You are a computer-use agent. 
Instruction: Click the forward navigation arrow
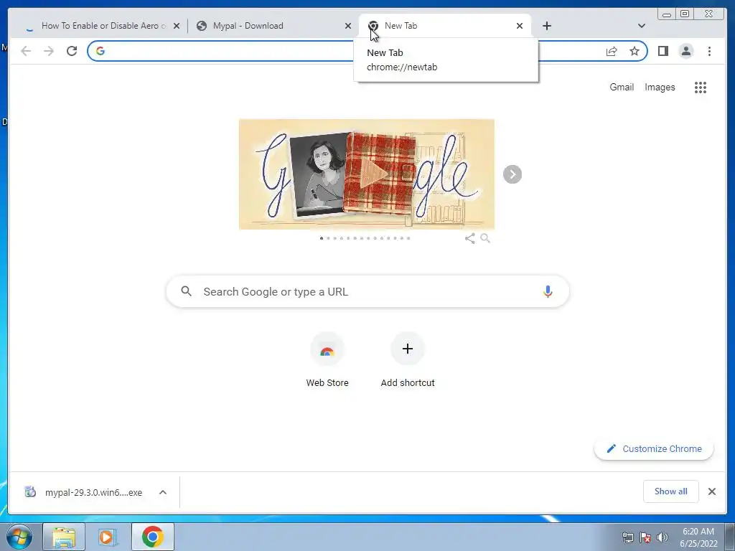coord(49,51)
